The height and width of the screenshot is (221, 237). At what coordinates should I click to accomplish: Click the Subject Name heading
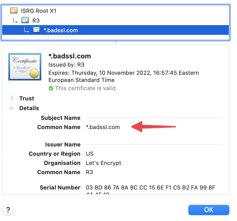pyautogui.click(x=61, y=118)
